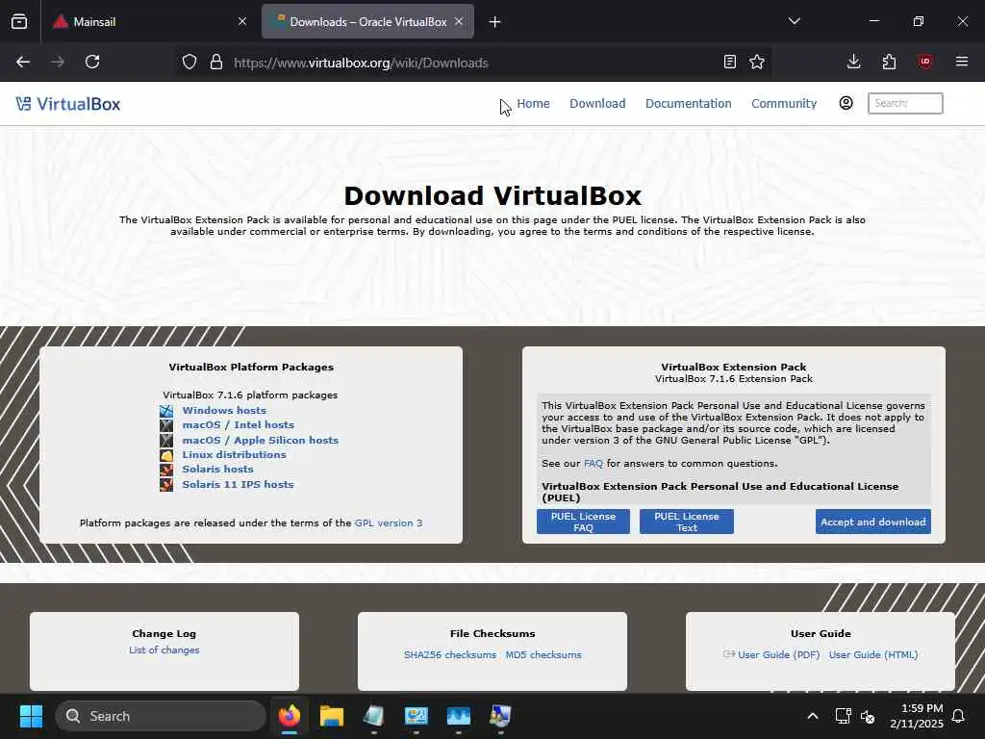Image resolution: width=985 pixels, height=739 pixels.
Task: Open the User Guide (PDF) link
Action: [x=778, y=654]
